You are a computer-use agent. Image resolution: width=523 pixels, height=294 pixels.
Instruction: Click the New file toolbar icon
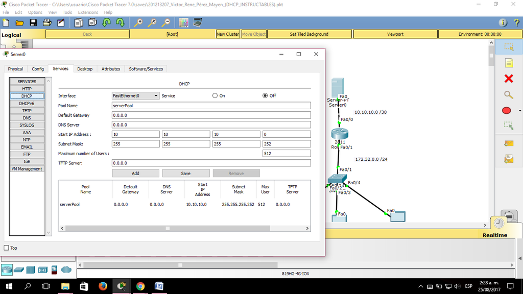click(x=6, y=22)
